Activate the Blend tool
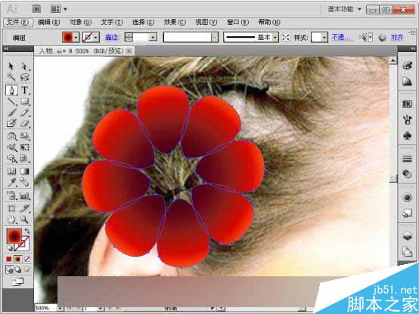 click(x=24, y=183)
